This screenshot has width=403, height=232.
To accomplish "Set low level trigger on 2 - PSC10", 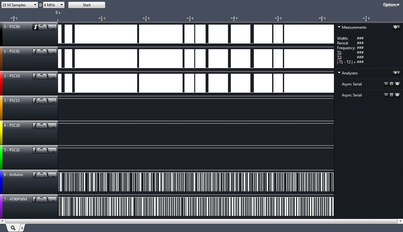I will click(54, 76).
